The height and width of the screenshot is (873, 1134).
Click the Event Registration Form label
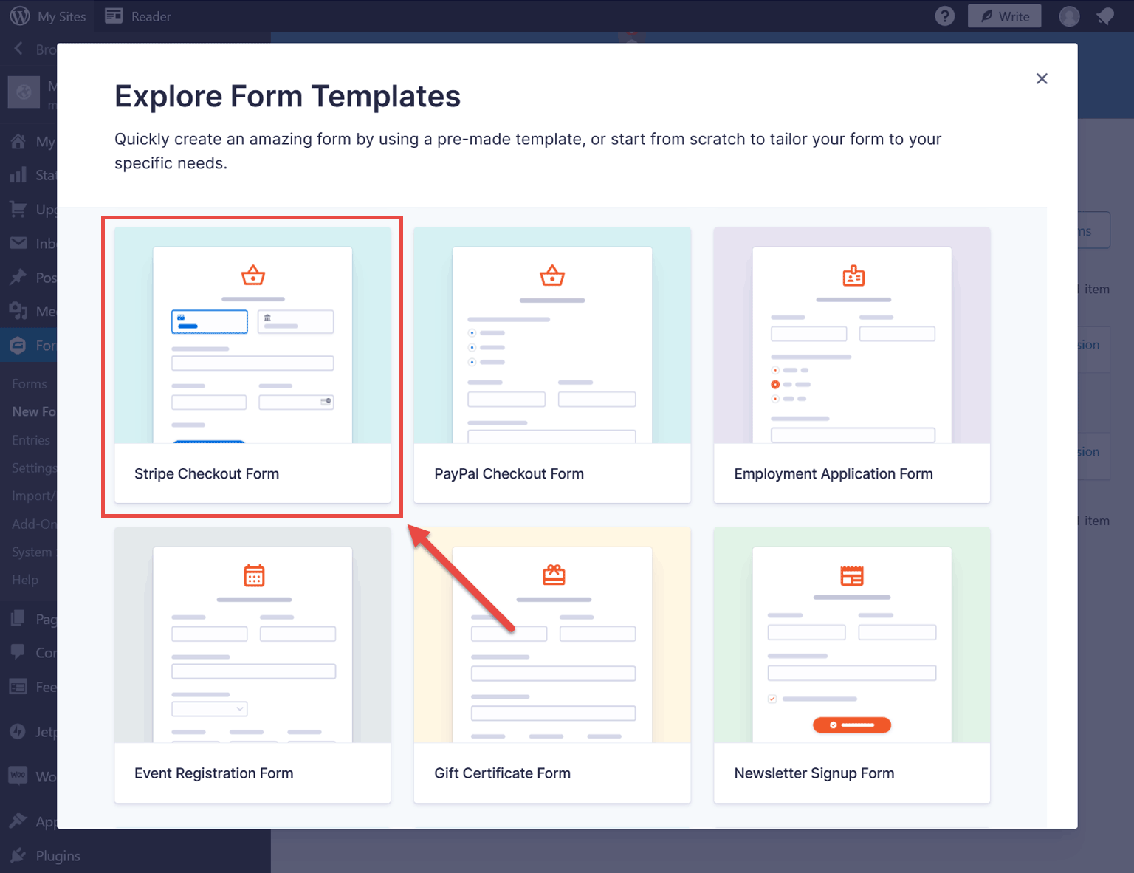pyautogui.click(x=213, y=773)
